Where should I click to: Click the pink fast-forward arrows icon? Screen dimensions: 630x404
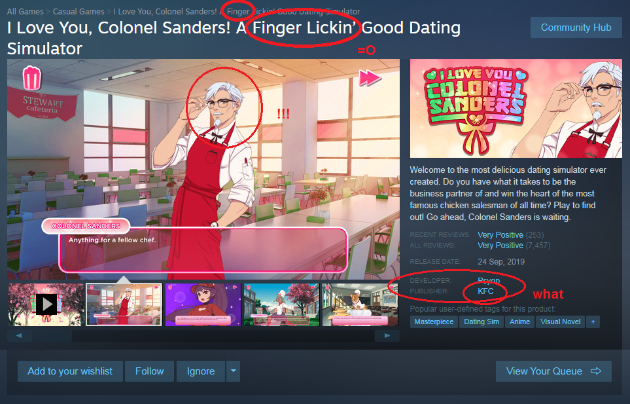pos(369,77)
